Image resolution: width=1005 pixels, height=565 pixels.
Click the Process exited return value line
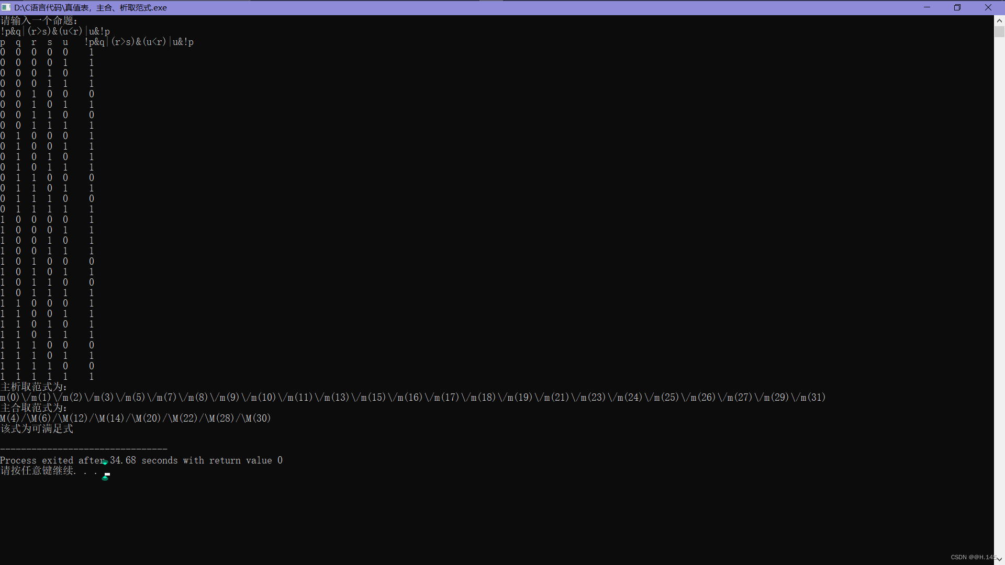pyautogui.click(x=141, y=460)
